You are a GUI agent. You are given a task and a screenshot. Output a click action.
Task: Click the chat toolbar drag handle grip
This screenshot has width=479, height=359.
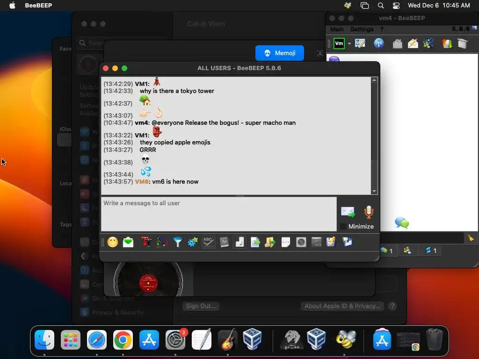click(x=103, y=243)
